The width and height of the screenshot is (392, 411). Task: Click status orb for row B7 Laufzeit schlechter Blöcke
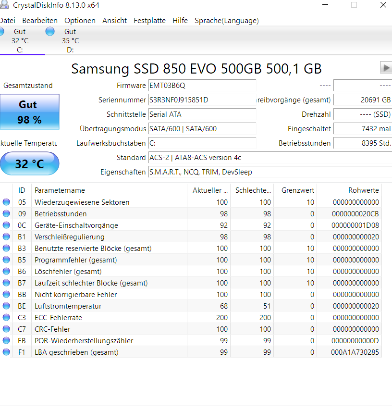click(x=6, y=283)
